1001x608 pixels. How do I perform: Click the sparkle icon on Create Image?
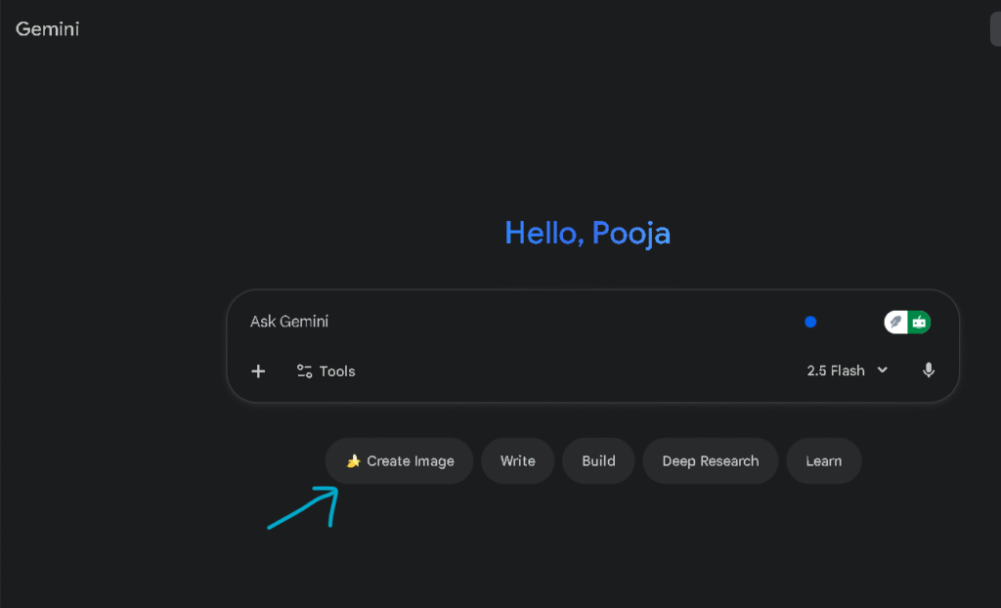[353, 460]
